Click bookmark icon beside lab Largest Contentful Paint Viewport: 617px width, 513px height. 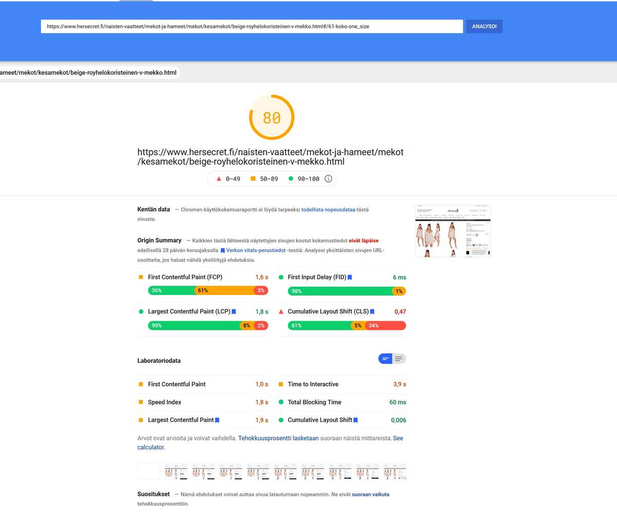pos(217,420)
